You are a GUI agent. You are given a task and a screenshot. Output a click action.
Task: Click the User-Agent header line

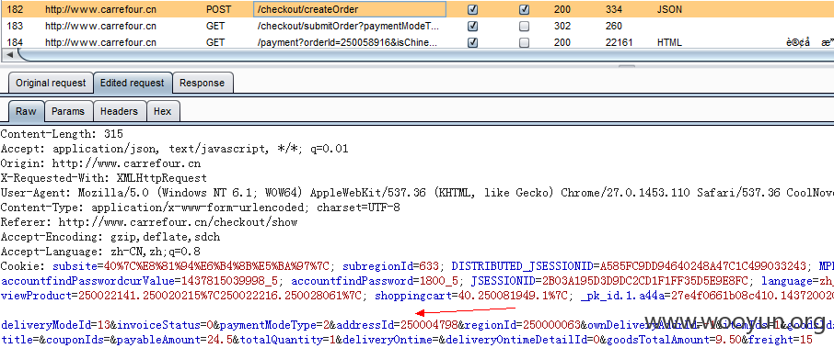417,193
